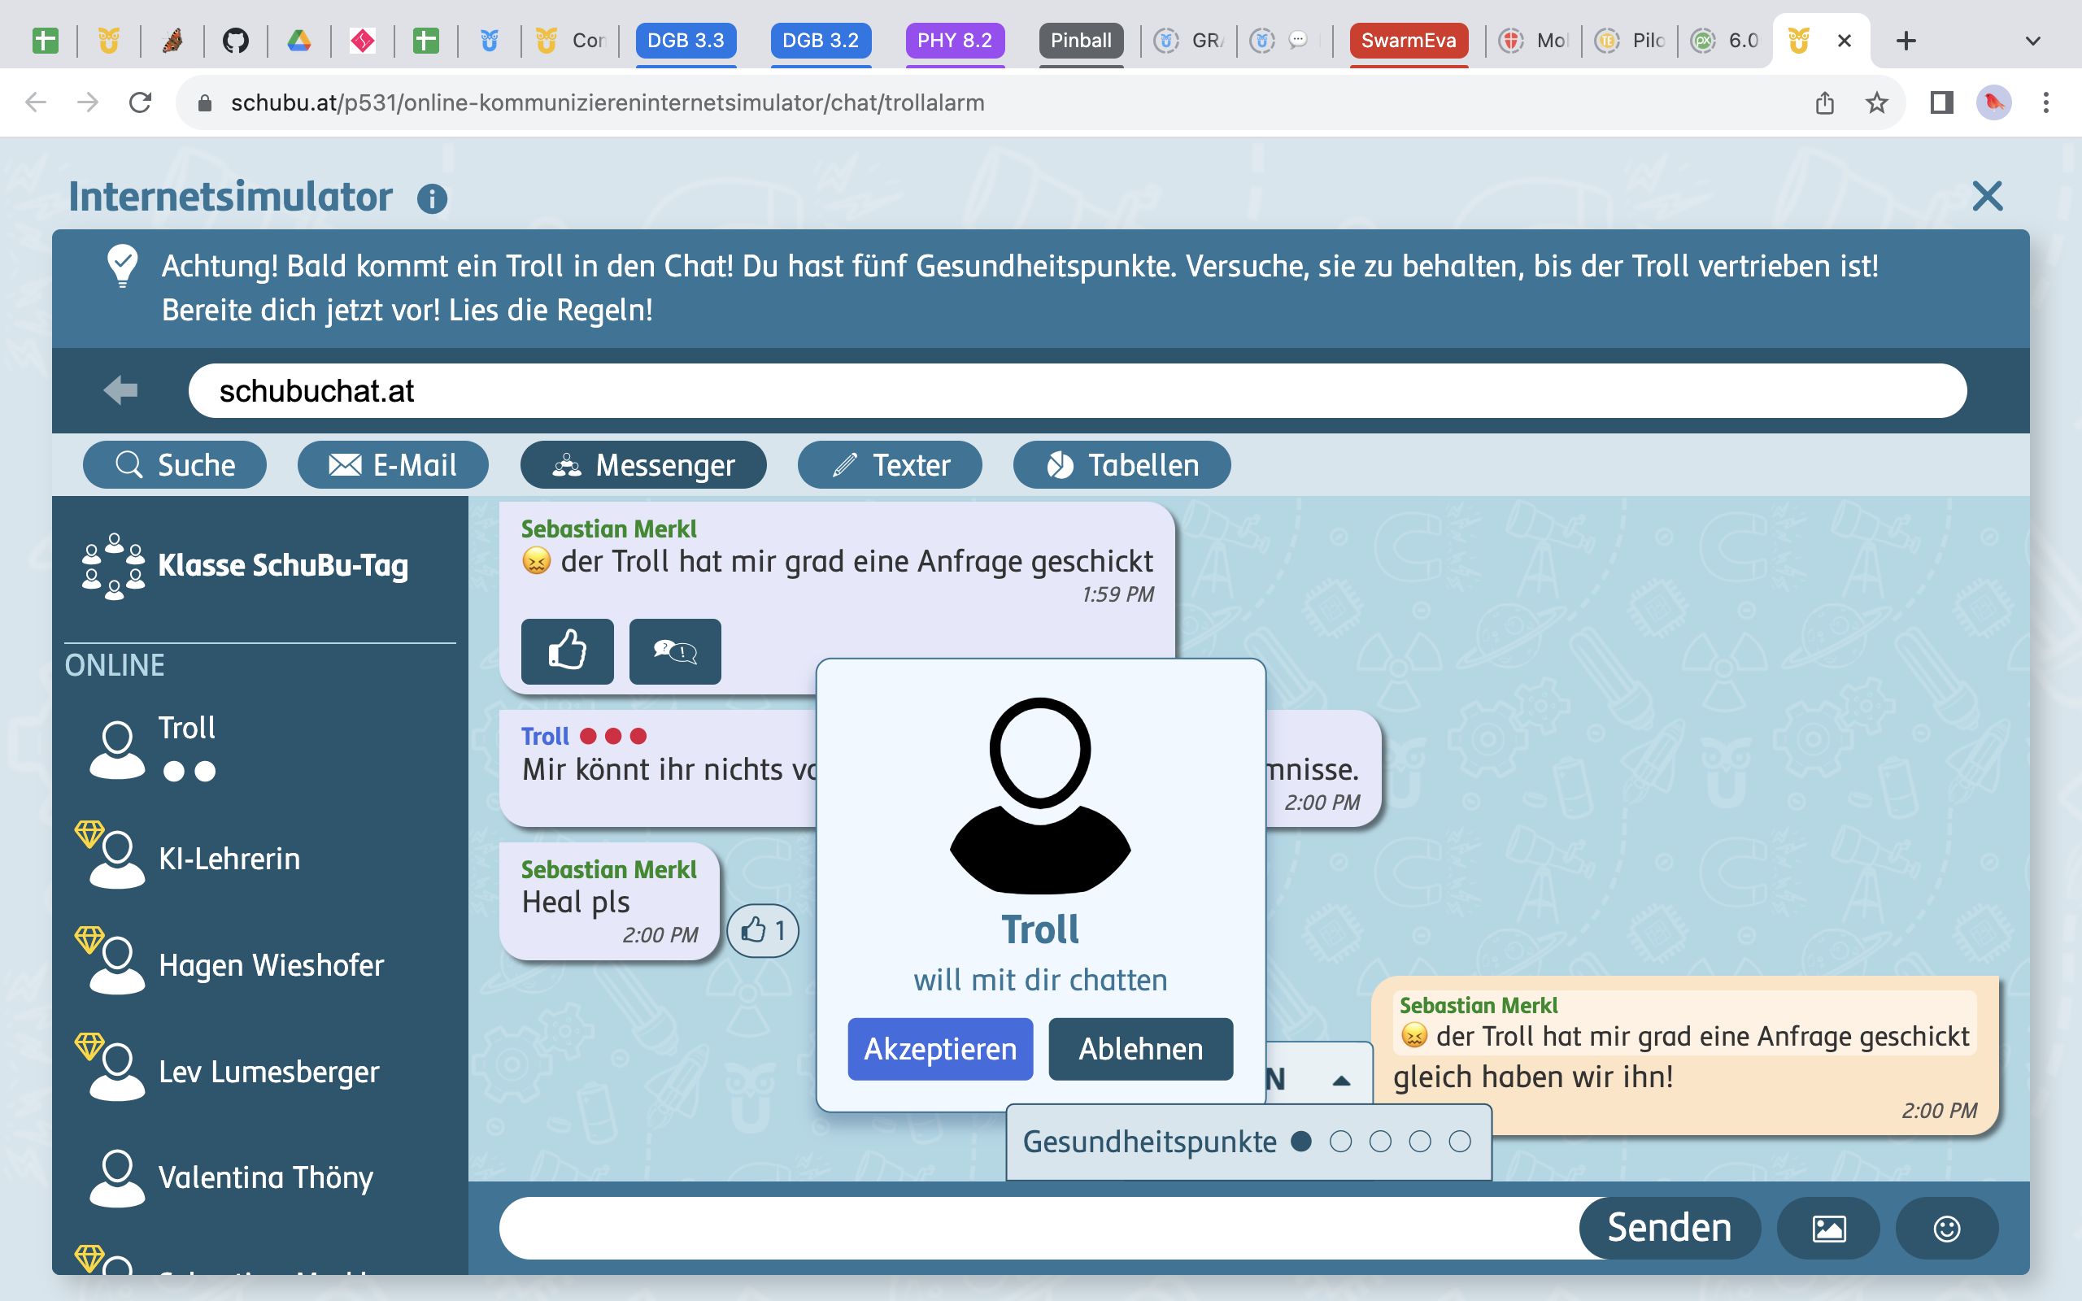Reload the browser page
Screen dimensions: 2082x1301
coord(140,103)
